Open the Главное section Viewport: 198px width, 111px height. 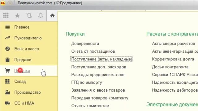[22, 27]
